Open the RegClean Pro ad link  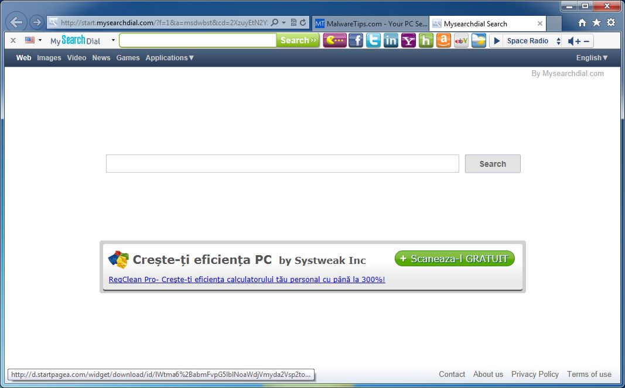[247, 280]
